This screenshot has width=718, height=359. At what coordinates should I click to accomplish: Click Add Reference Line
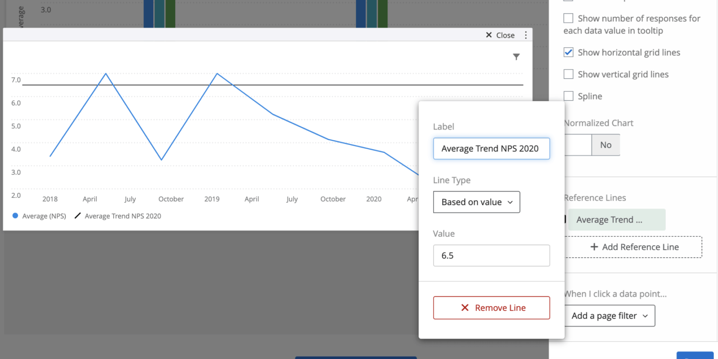point(635,247)
